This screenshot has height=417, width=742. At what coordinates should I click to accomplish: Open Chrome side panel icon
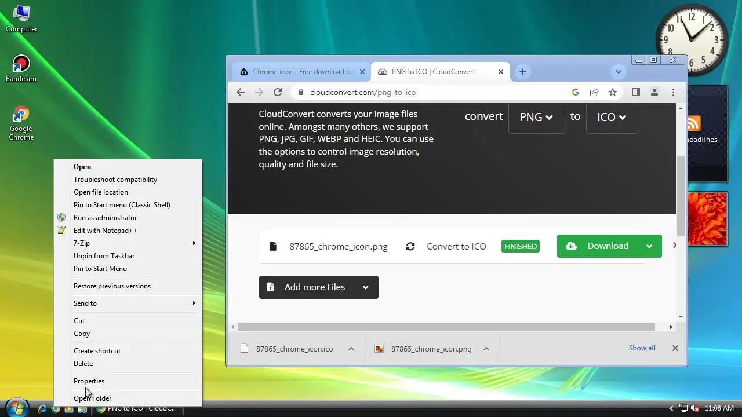point(635,92)
